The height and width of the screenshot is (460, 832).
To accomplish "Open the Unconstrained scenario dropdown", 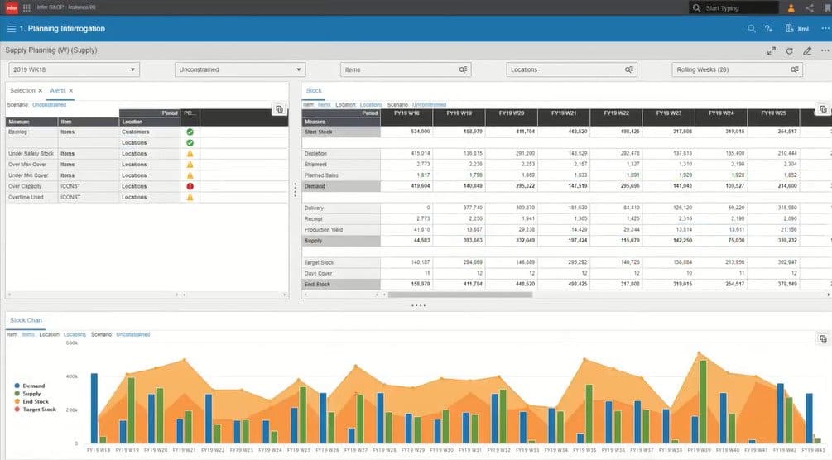I will coord(240,69).
